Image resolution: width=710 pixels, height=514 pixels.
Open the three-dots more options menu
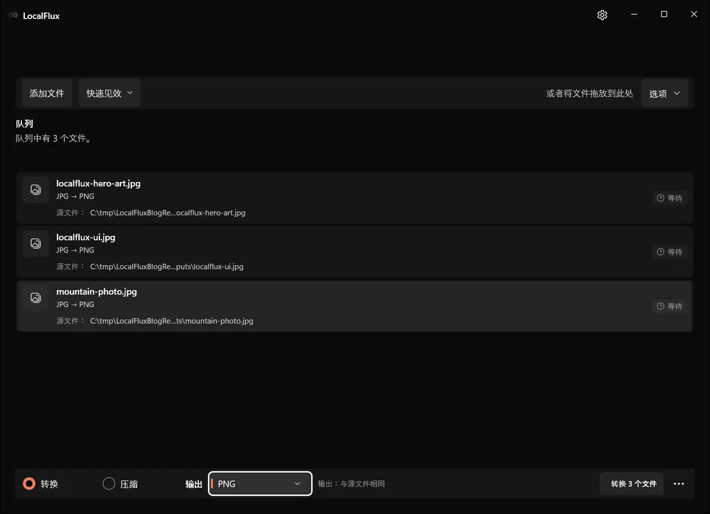tap(679, 484)
